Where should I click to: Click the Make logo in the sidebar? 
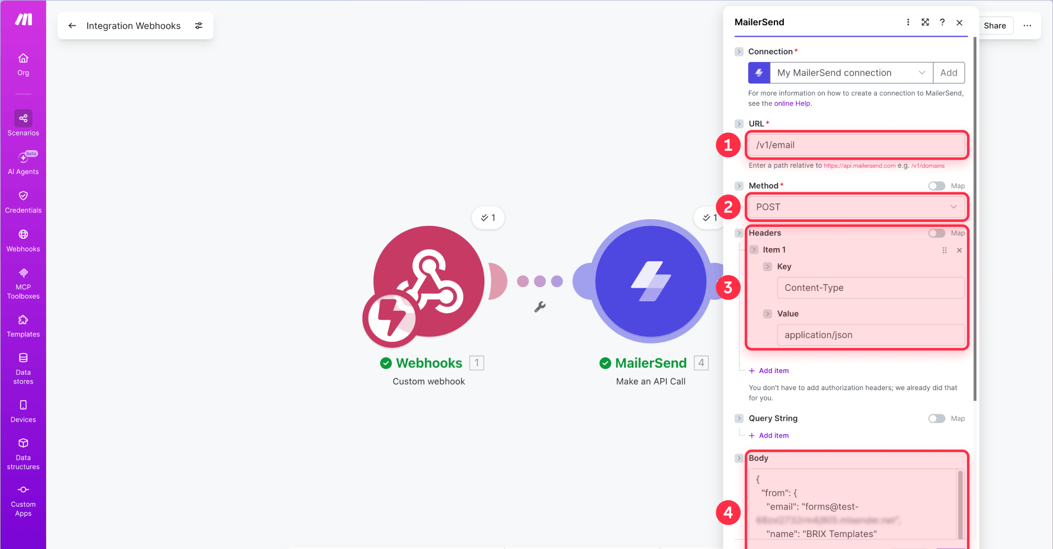[23, 20]
